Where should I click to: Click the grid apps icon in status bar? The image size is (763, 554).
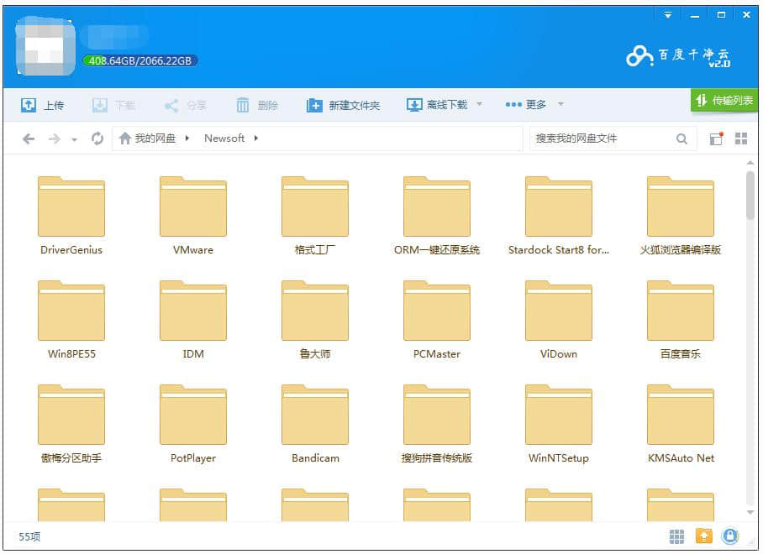point(677,536)
